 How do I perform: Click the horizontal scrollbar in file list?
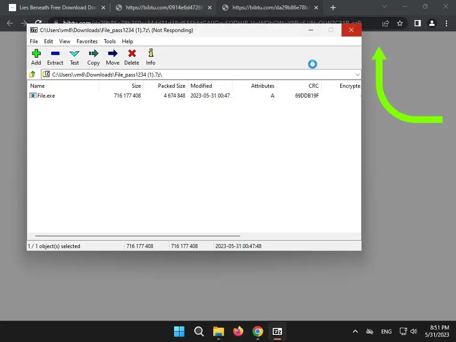tap(137, 236)
